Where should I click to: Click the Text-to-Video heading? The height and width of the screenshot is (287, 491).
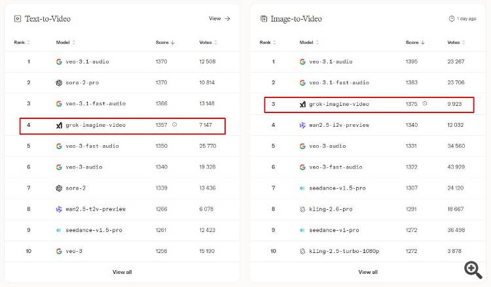click(48, 19)
